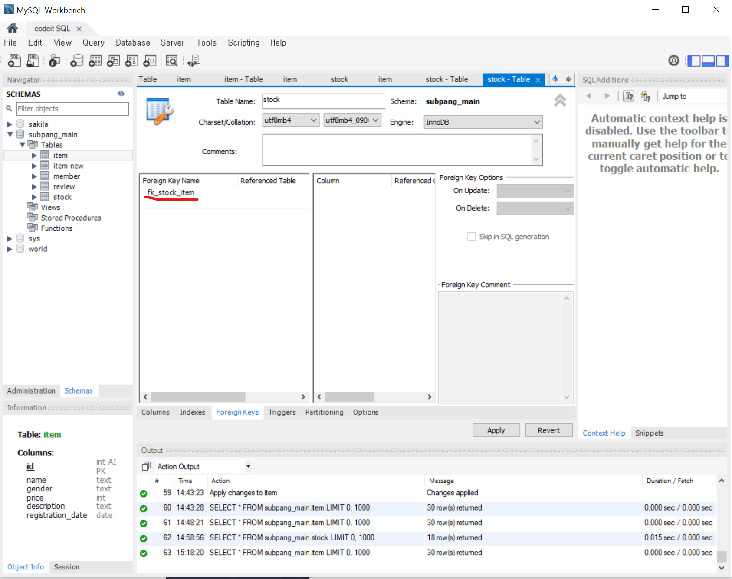732x579 pixels.
Task: Click the Apply button
Action: pyautogui.click(x=496, y=430)
